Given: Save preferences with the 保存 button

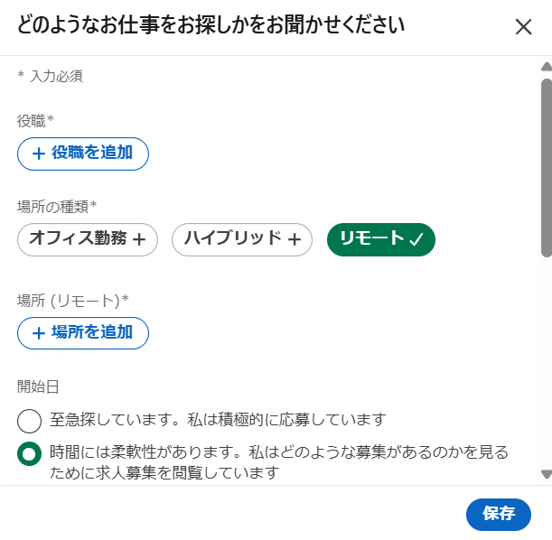Looking at the screenshot, I should tap(499, 514).
